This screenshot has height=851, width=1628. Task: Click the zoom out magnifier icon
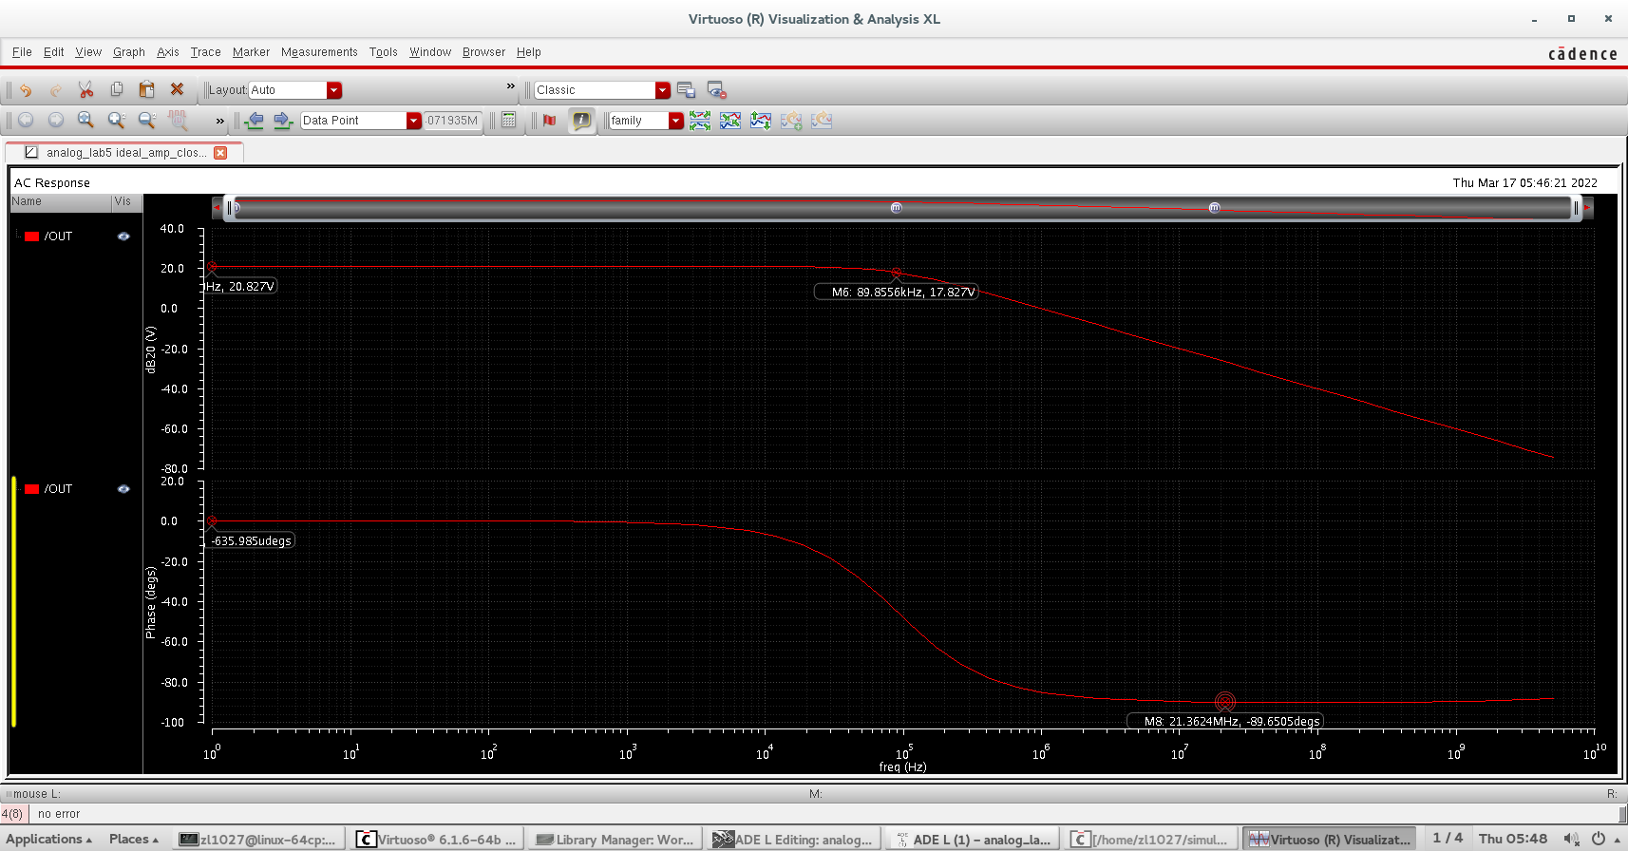click(146, 120)
